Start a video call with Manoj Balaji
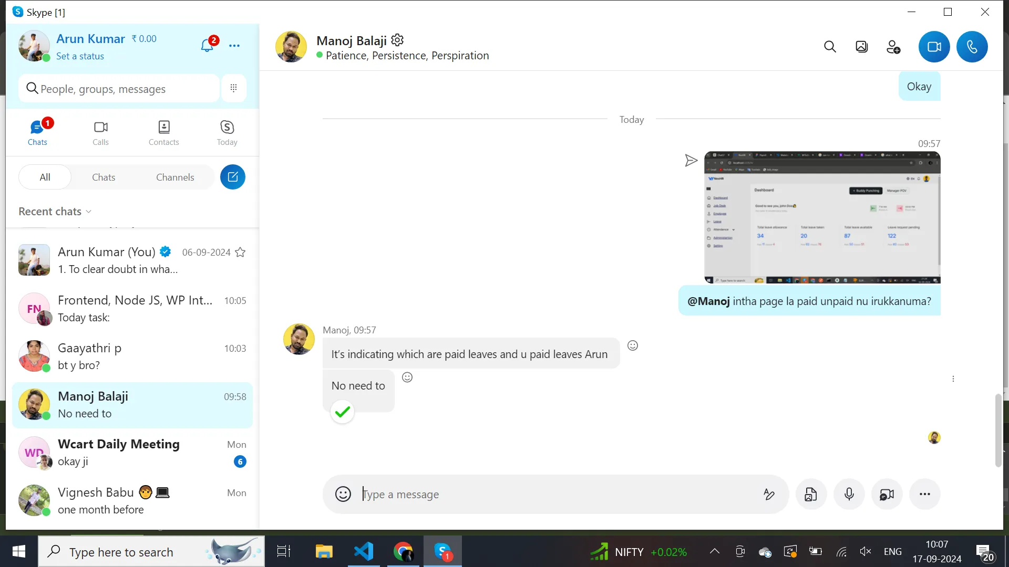The height and width of the screenshot is (567, 1009). (x=934, y=47)
